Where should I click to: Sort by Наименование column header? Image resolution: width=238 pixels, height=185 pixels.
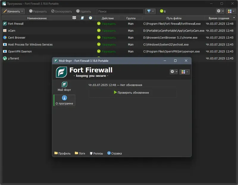tap(37, 18)
